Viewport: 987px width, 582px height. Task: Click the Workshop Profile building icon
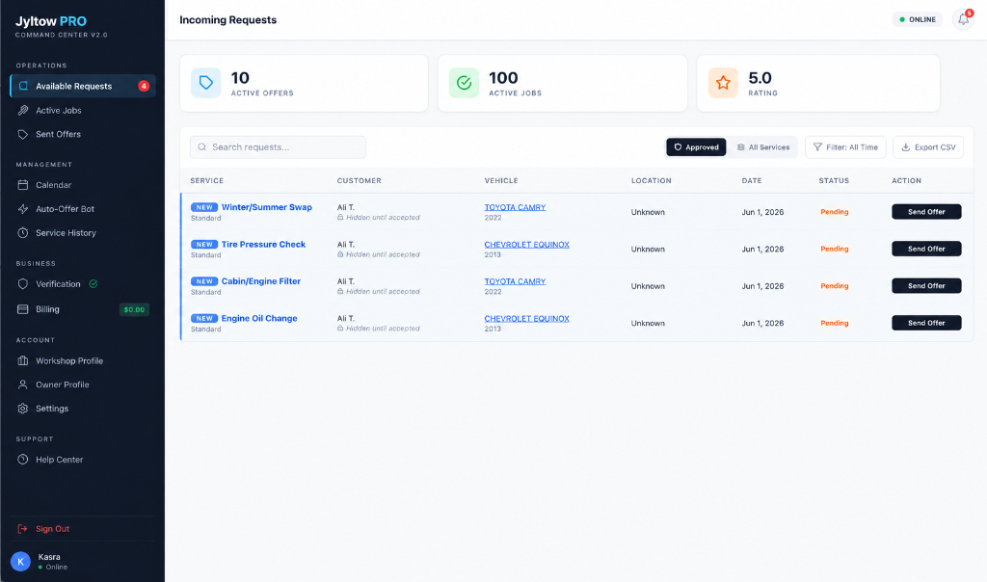pos(23,360)
